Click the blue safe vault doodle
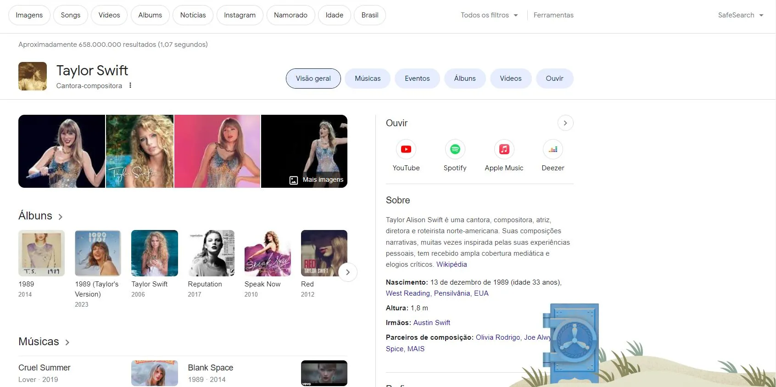 click(571, 343)
